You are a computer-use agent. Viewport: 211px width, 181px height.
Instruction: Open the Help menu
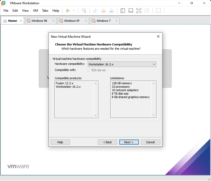[x=56, y=11]
